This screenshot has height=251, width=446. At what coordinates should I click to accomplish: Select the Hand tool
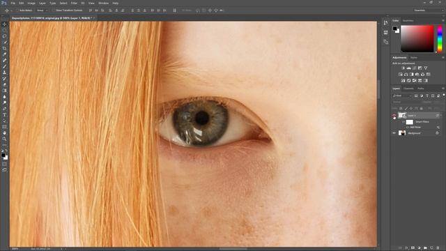click(x=4, y=133)
